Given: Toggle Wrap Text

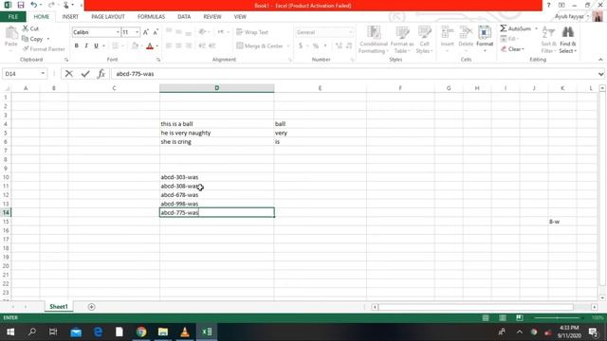Looking at the screenshot, I should 252,32.
